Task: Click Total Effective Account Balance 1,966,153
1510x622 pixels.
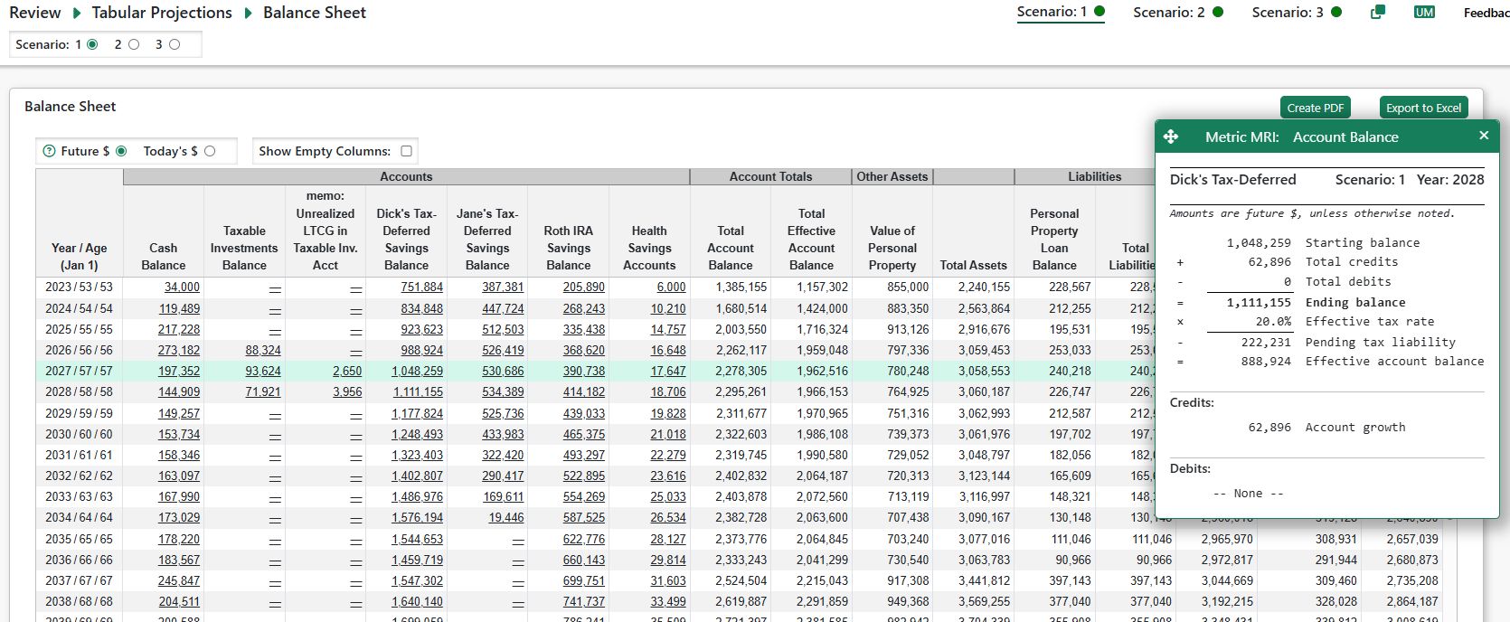Action: point(822,391)
